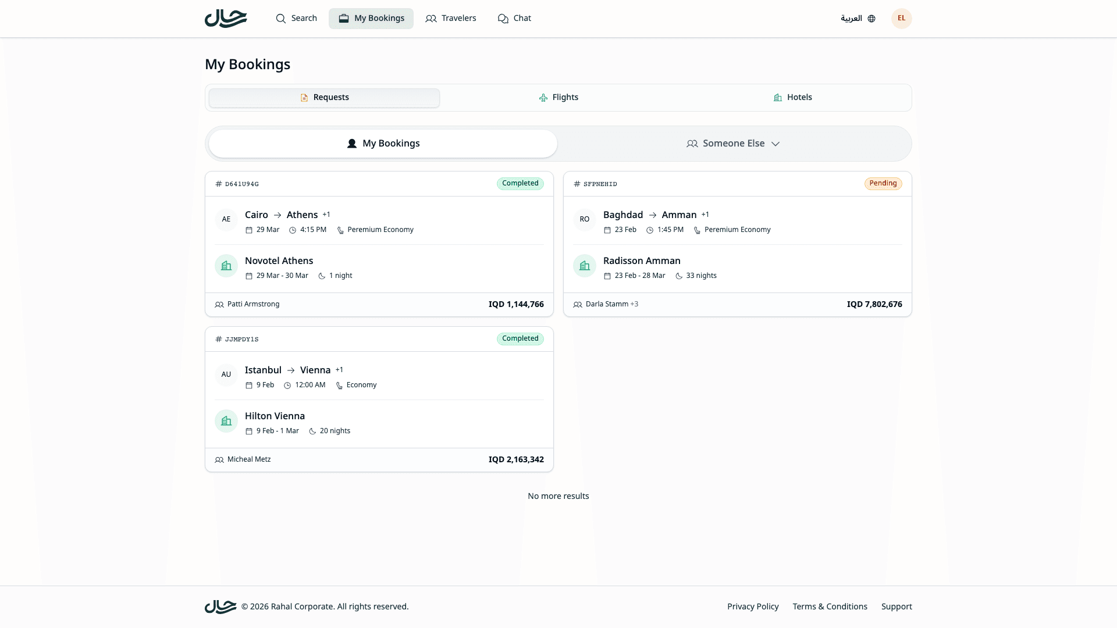1117x628 pixels.
Task: Open the EL profile avatar menu
Action: [901, 18]
